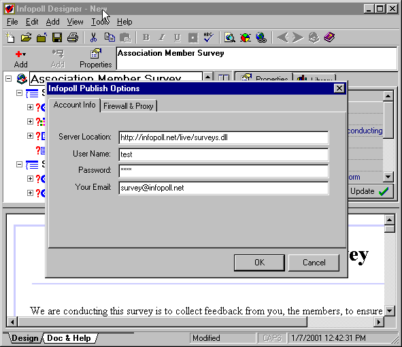Viewport: 402px width, 347px height.
Task: Click the Password field
Action: click(x=224, y=171)
